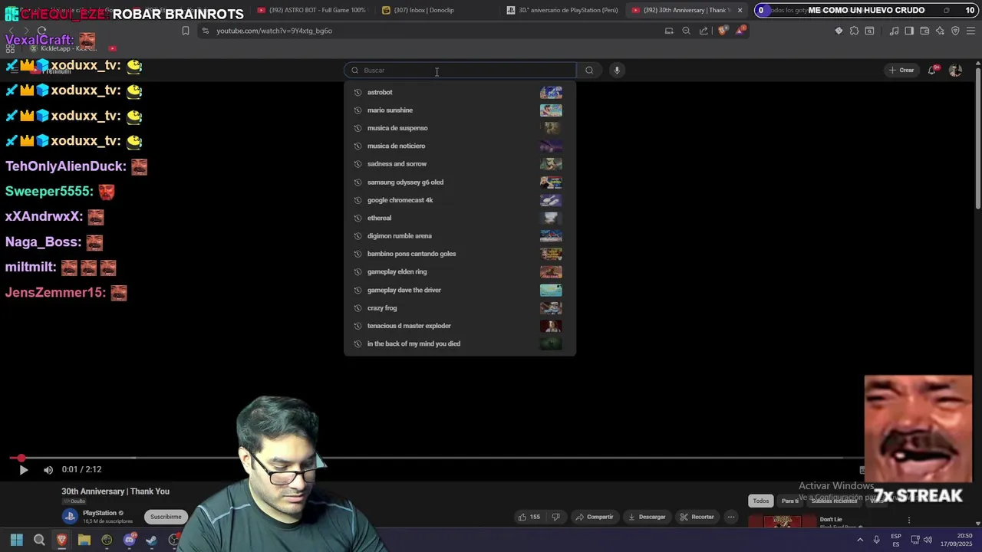The height and width of the screenshot is (552, 982).
Task: Click the browser address bar URL
Action: (275, 31)
